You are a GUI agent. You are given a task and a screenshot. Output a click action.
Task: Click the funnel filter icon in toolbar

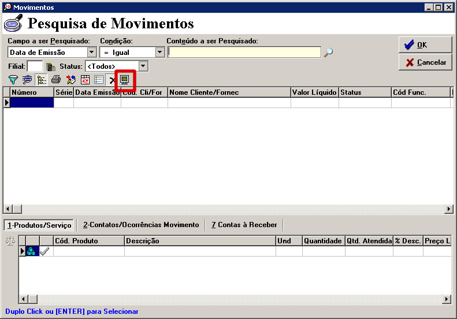pyautogui.click(x=13, y=80)
